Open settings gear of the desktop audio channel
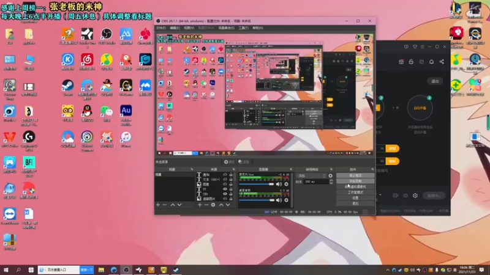Image resolution: width=490 pixels, height=275 pixels. coord(286,200)
